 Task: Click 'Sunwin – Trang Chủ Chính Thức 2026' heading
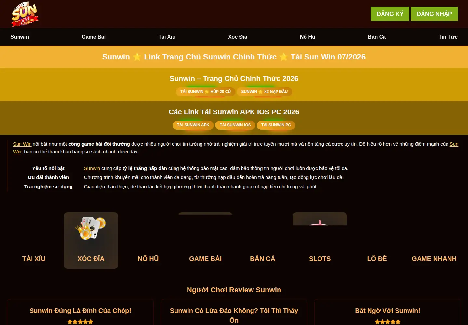(x=234, y=79)
